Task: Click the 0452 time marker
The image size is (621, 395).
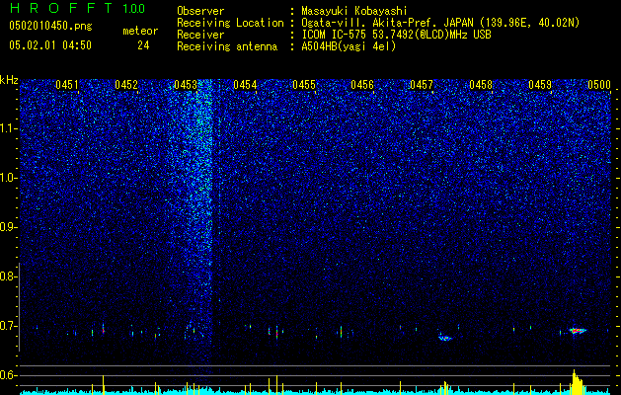Action: pos(126,85)
